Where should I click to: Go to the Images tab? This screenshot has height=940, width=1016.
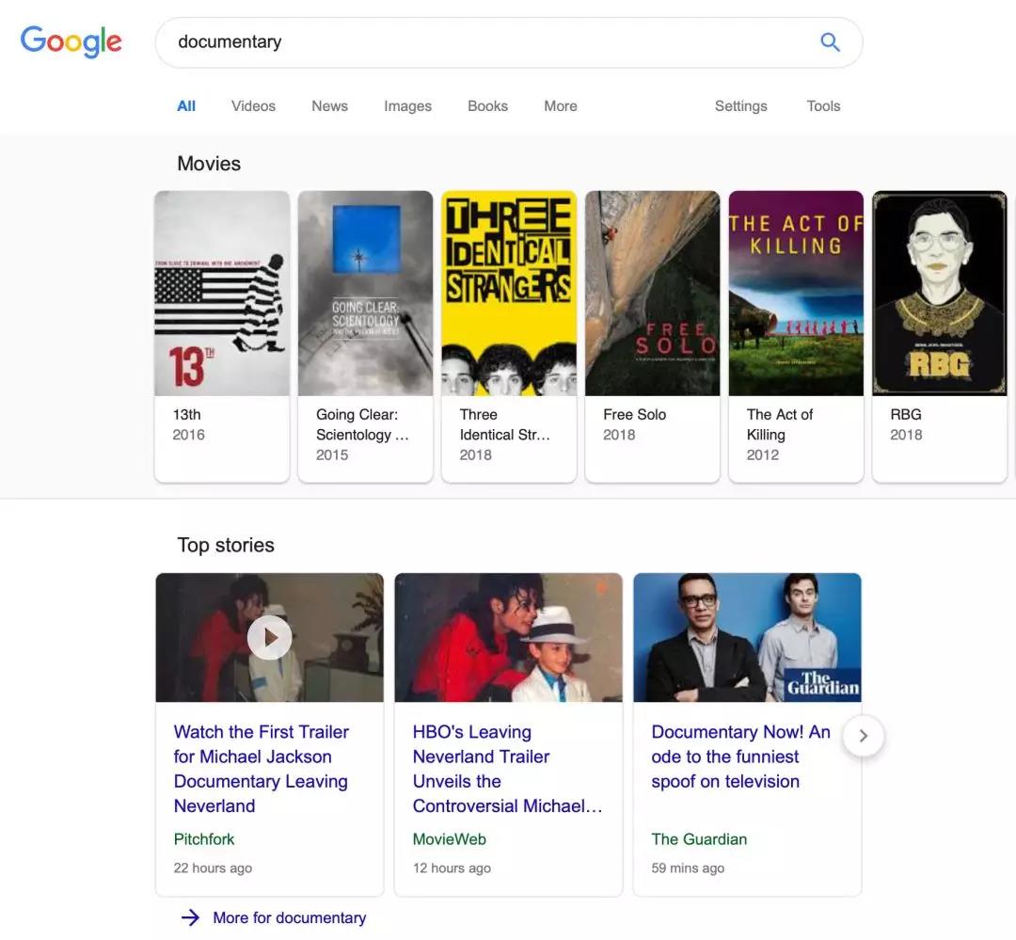(407, 105)
